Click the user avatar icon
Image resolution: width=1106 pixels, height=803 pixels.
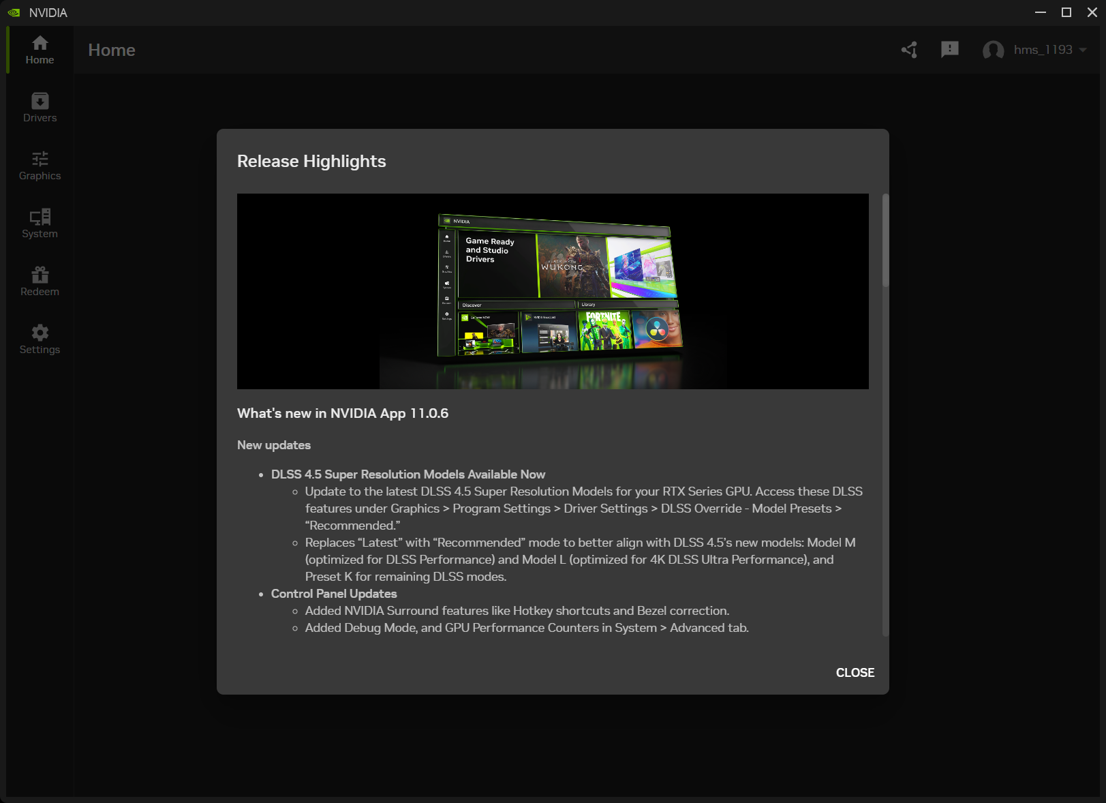point(993,50)
